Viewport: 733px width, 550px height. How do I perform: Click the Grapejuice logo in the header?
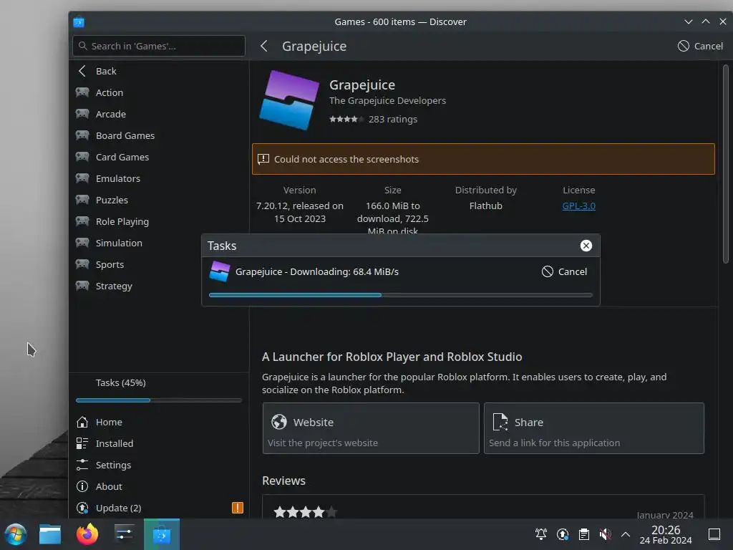[x=289, y=100]
